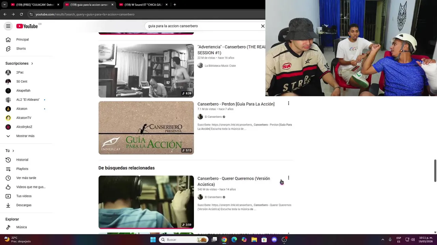Screen dimensions: 437x245
Task: Open Task View from taskbar
Action: tap(214, 240)
